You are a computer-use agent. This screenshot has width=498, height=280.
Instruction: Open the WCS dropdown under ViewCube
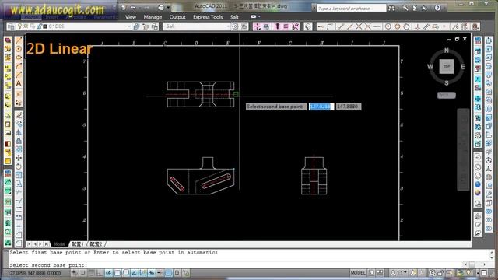pyautogui.click(x=446, y=95)
